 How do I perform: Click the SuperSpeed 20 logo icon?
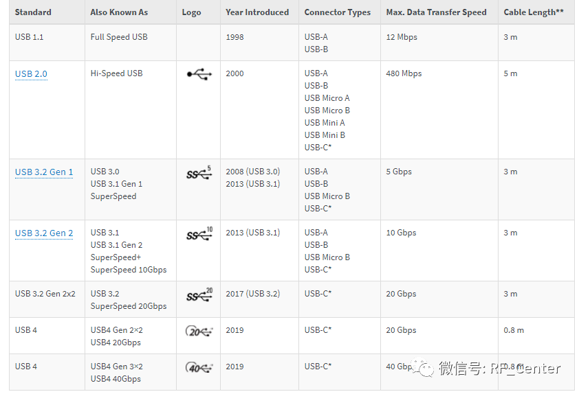199,295
